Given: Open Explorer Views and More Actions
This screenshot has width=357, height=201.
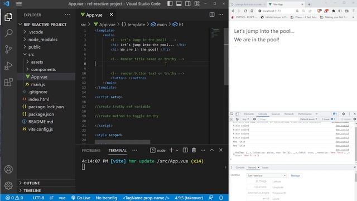Looking at the screenshot, I should pos(67,15).
